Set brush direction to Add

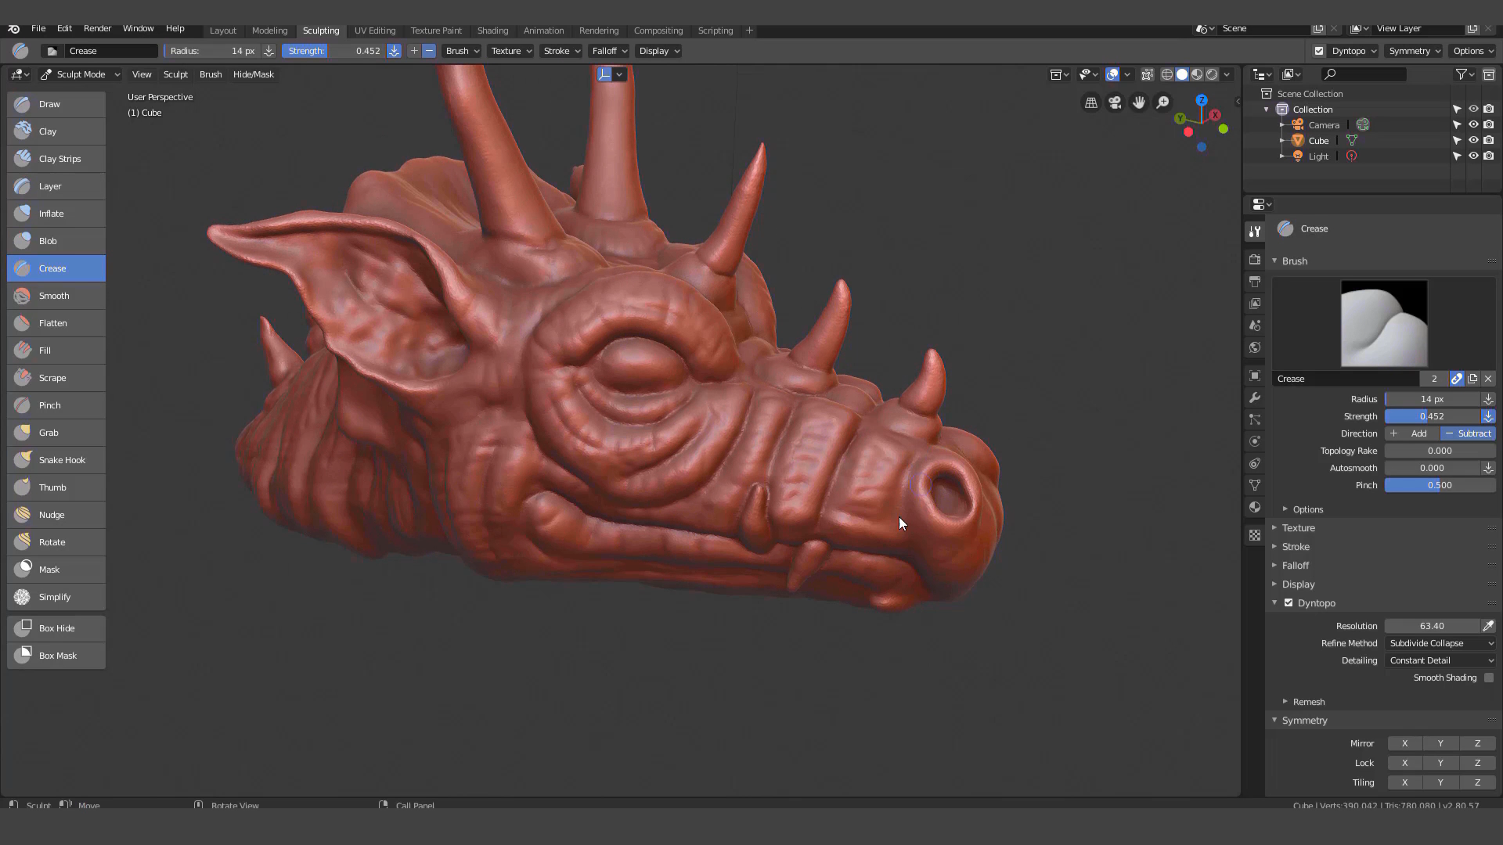pyautogui.click(x=1412, y=433)
